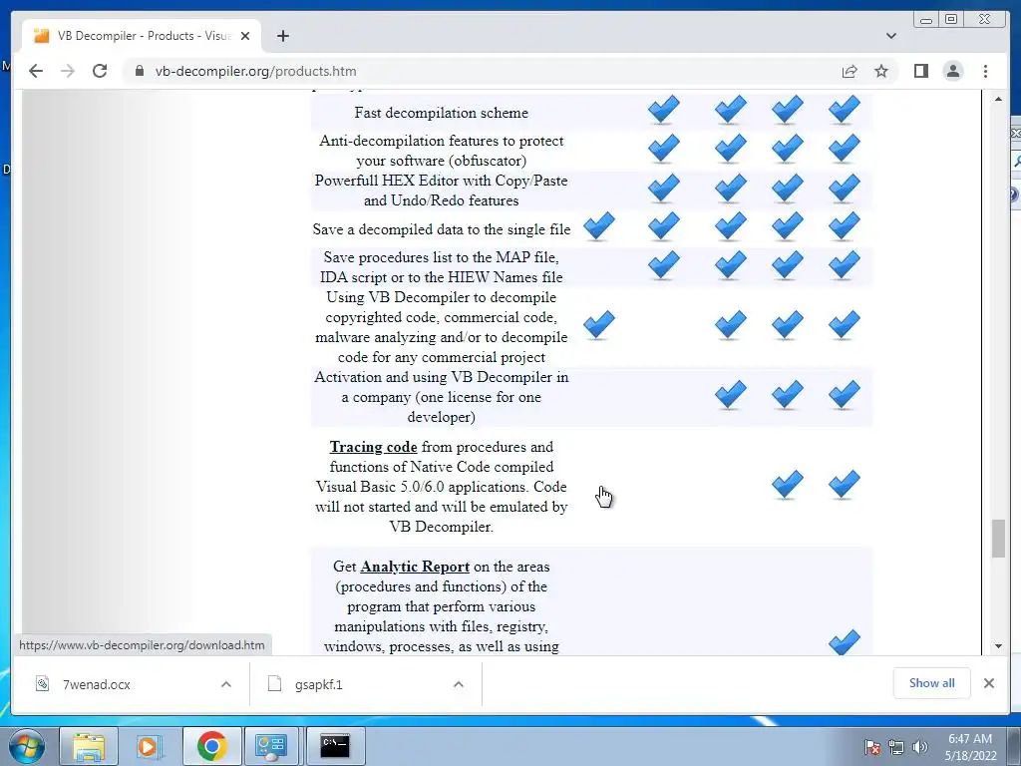
Task: Open the tab search dropdown arrow
Action: coord(890,36)
